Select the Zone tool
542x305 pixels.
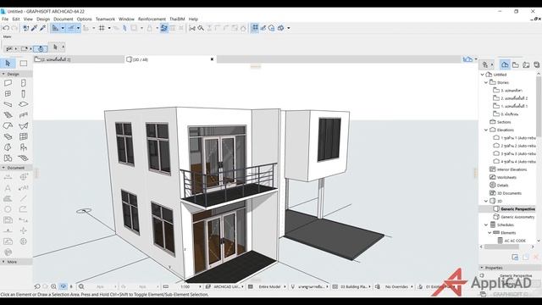(8, 158)
